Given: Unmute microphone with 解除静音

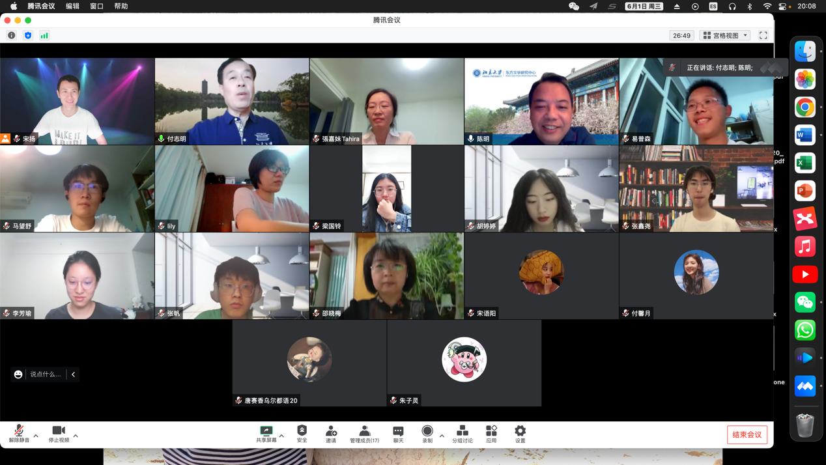Looking at the screenshot, I should point(19,434).
